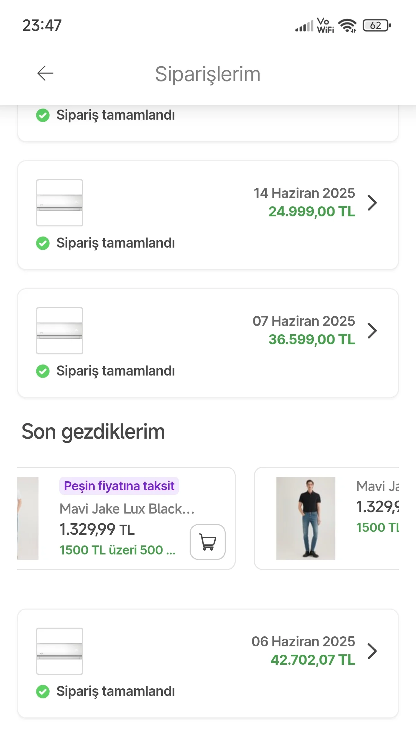The image size is (416, 732).
Task: Open air conditioner thumbnail of 42.702,07 TL order
Action: point(60,651)
